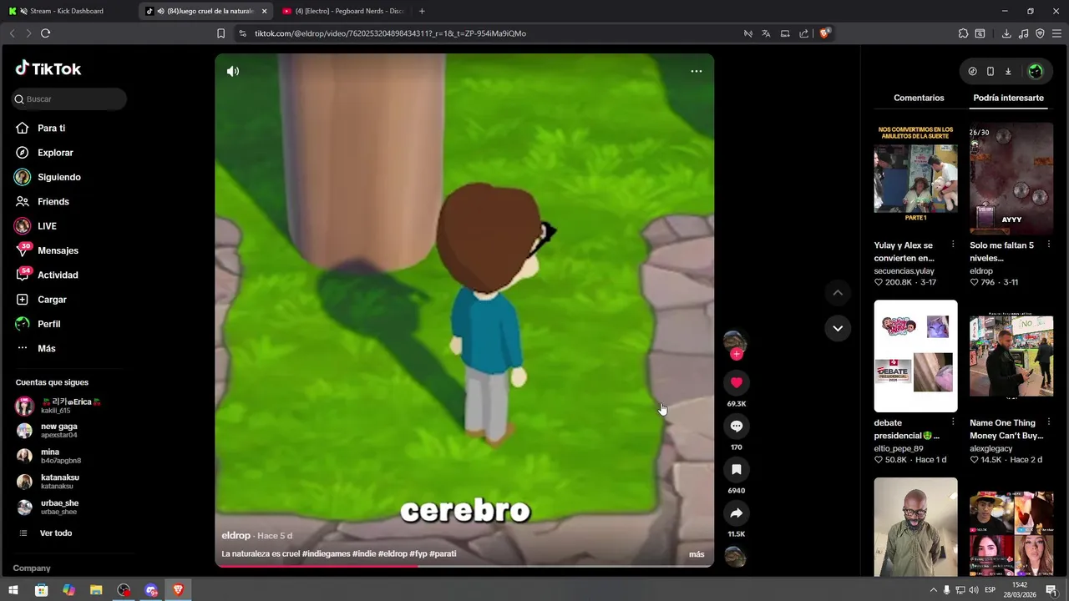Open options for the Solo me faltan video
Image resolution: width=1069 pixels, height=601 pixels.
1048,245
